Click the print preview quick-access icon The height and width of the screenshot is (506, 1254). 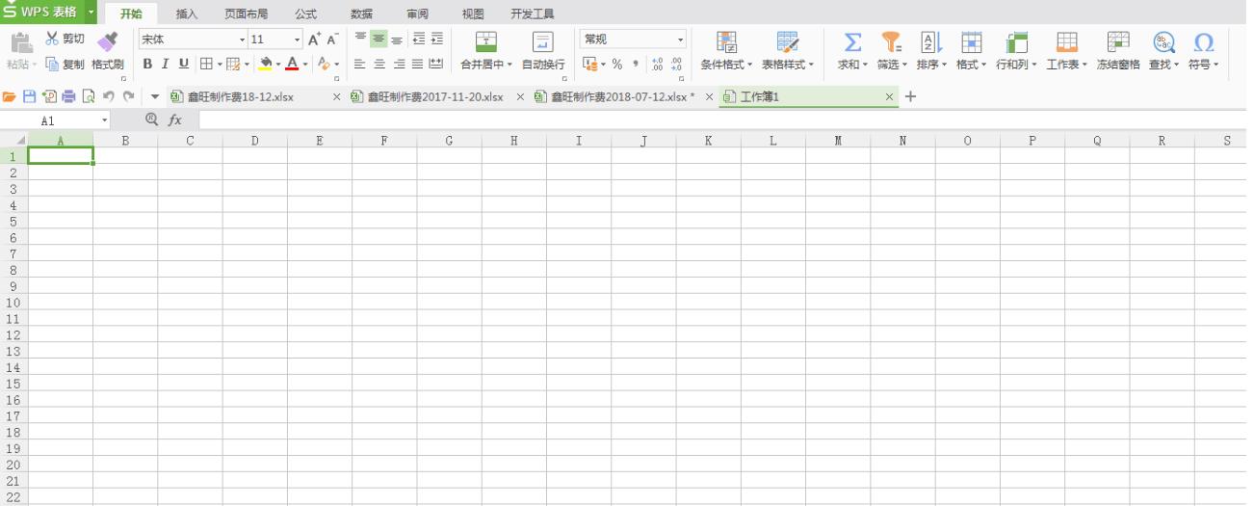tap(88, 96)
